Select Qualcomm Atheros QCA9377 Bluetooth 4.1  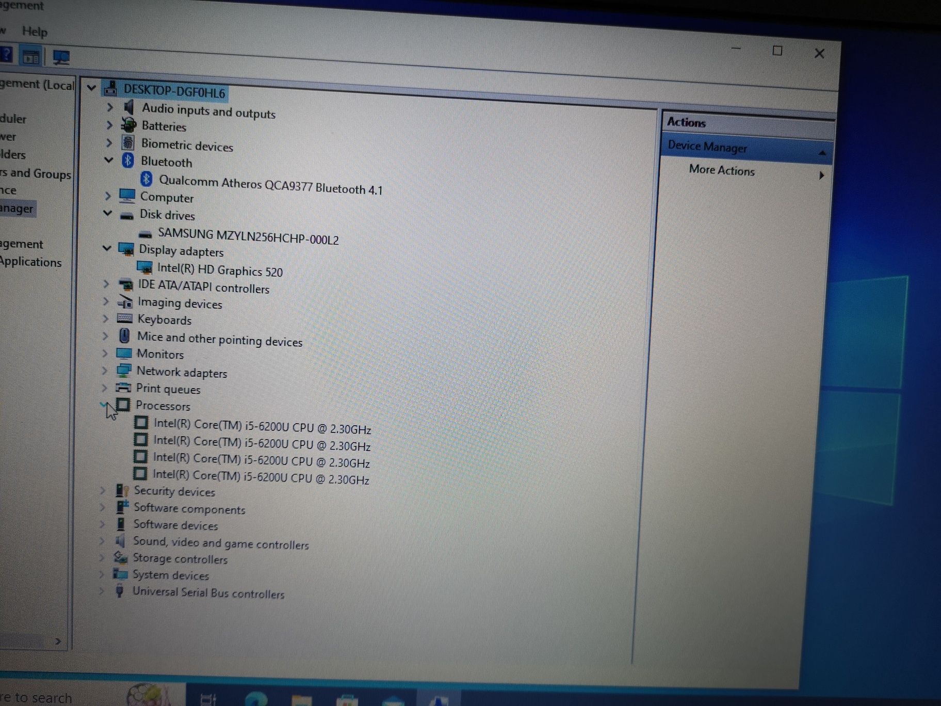tap(271, 185)
